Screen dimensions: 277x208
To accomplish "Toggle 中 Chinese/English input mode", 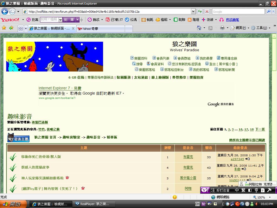I will [237, 190].
